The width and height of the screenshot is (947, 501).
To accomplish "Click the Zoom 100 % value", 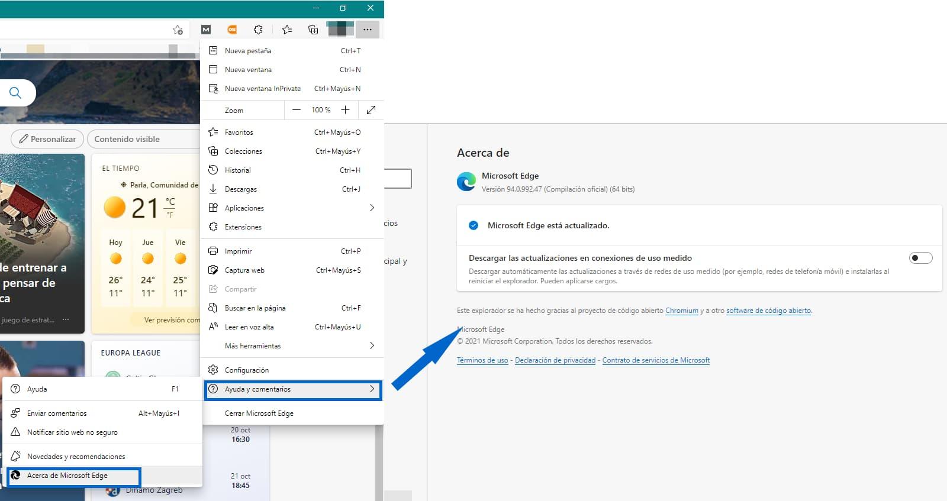I will point(321,110).
